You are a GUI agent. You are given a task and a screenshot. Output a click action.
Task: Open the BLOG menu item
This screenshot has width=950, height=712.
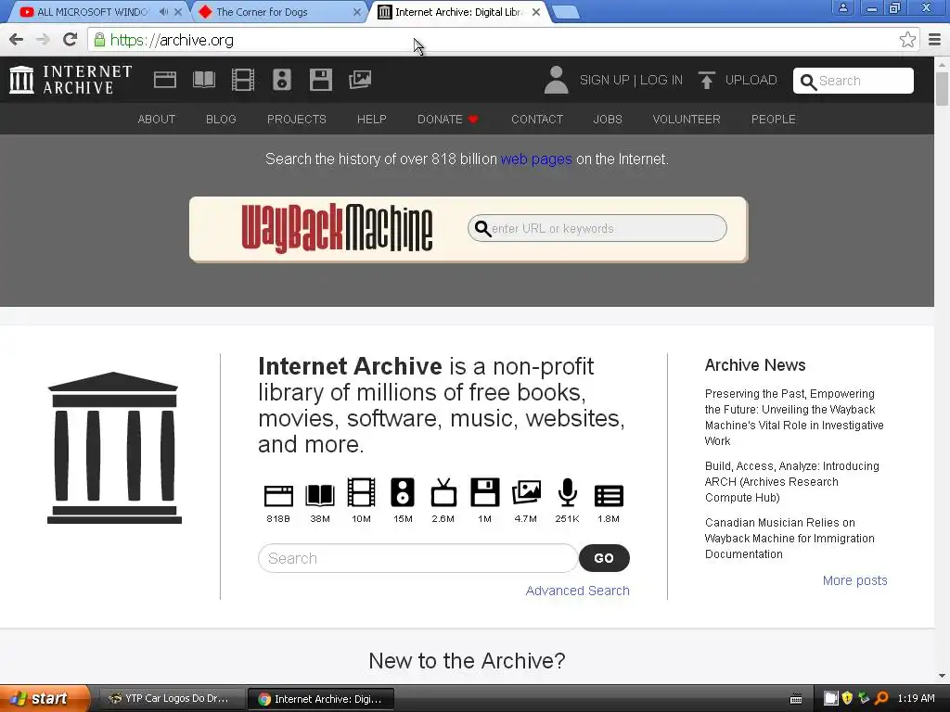pyautogui.click(x=221, y=120)
